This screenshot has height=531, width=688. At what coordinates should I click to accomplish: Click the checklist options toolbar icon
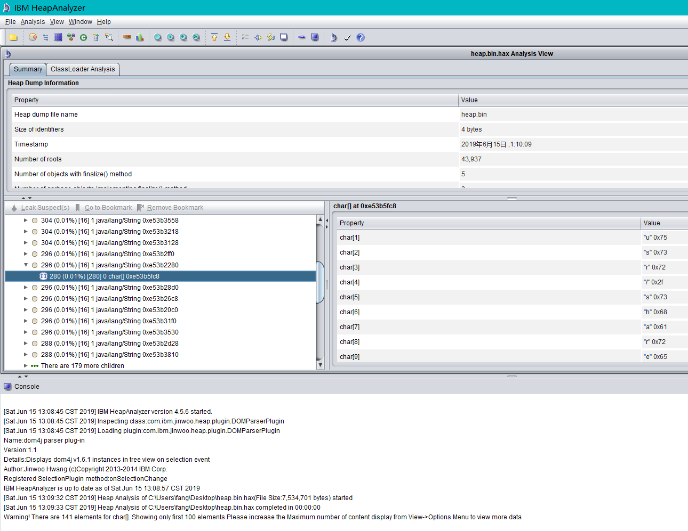point(245,37)
